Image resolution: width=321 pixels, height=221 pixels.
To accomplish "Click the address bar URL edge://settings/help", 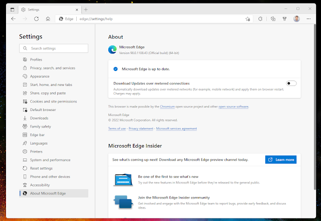I will tap(96, 19).
